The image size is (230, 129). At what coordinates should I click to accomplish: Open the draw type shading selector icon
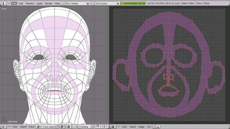(62, 127)
